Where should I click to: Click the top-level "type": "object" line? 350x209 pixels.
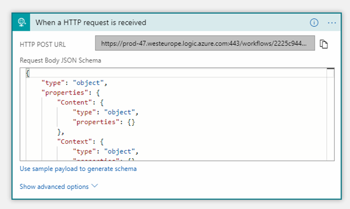[x=75, y=83]
